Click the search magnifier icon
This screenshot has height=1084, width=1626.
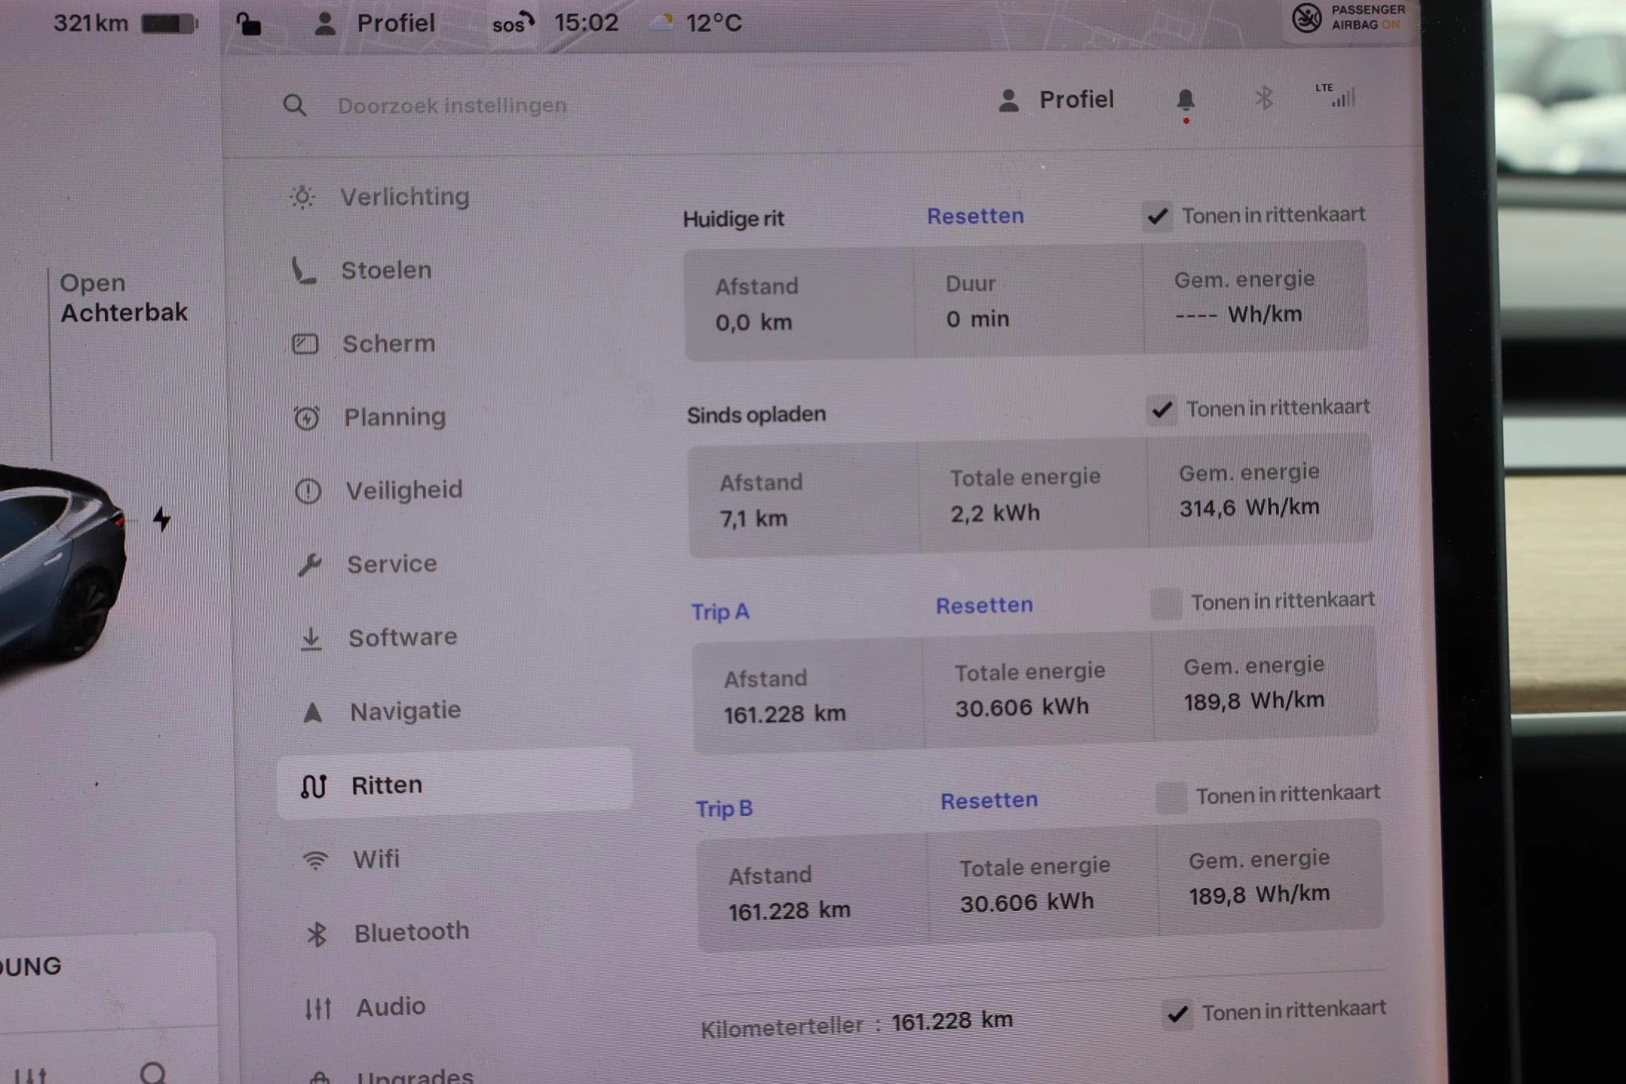coord(295,106)
